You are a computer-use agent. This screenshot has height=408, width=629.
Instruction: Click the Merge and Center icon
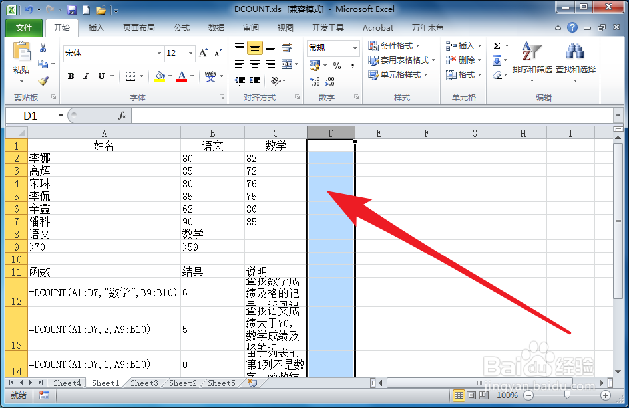tap(287, 64)
